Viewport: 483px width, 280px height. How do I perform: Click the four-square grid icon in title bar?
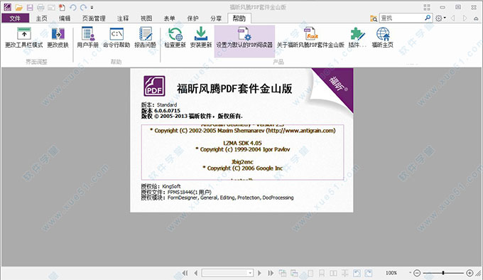point(427,7)
